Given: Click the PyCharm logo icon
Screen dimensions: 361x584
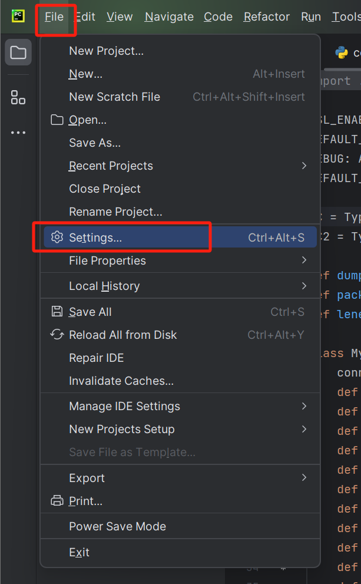Looking at the screenshot, I should tap(18, 16).
